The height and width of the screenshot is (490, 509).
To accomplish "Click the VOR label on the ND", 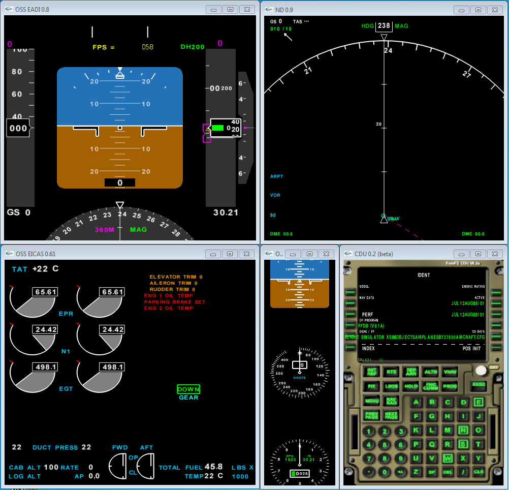I will (x=275, y=195).
